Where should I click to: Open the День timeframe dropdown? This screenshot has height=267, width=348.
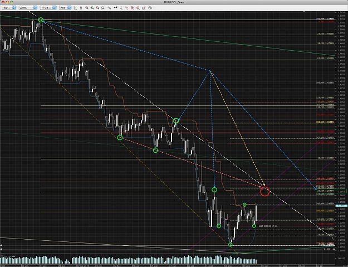point(28,8)
